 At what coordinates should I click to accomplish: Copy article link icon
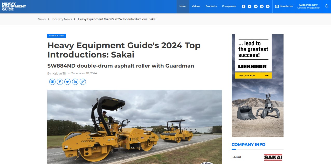pos(83,82)
